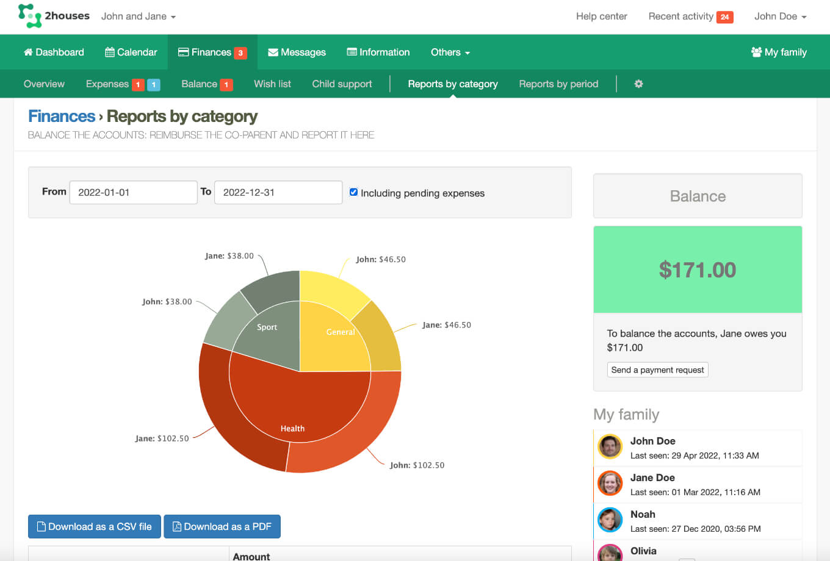Click the 'John: $46.50' chart label
Image resolution: width=830 pixels, height=561 pixels.
[x=381, y=259]
